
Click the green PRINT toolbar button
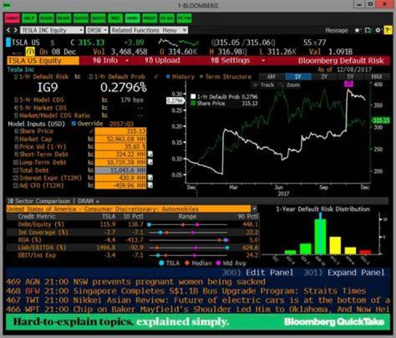click(x=150, y=18)
